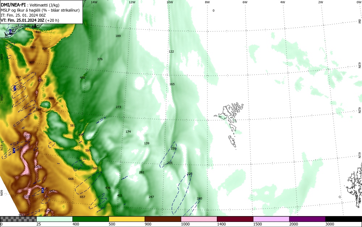
Task: Click the map value 442
Action: tap(83, 78)
